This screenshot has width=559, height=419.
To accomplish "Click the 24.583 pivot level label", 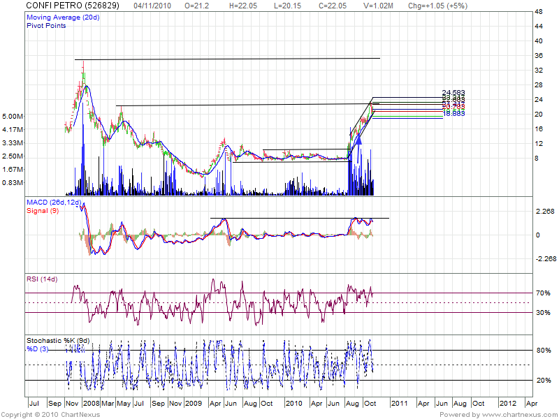I will 453,93.
